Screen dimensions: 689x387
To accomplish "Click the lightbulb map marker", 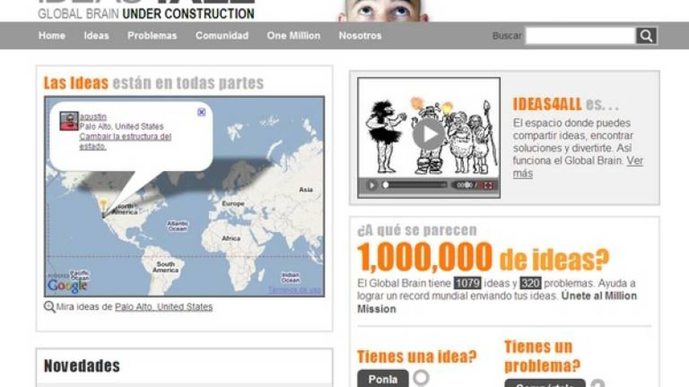I will click(x=103, y=205).
